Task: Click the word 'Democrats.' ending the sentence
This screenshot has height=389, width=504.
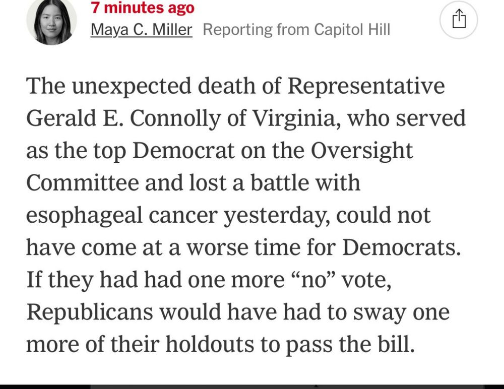Action: [x=402, y=247]
